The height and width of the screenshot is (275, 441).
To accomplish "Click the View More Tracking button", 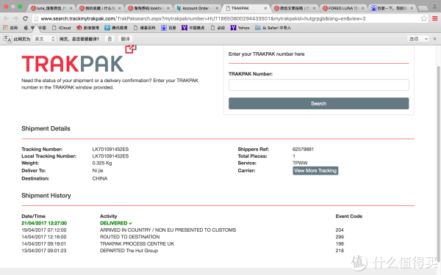I will 315,171.
